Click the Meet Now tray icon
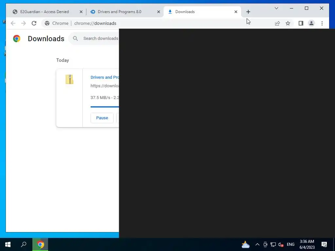Viewport: 335px width, 251px height. pyautogui.click(x=265, y=244)
